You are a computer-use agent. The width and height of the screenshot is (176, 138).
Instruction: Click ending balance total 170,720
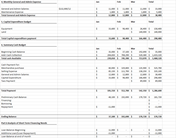(158, 117)
